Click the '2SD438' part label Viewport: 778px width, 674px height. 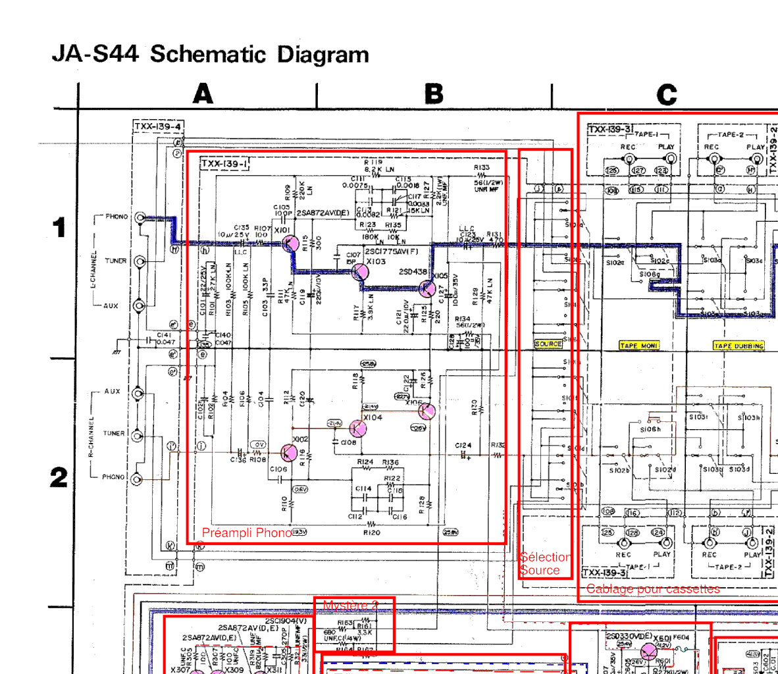coord(413,271)
